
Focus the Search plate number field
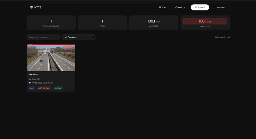tap(43, 37)
